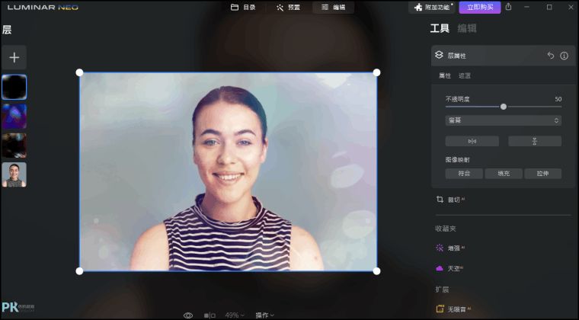Toggle the preview eye icon in bottom bar
This screenshot has height=320, width=579.
click(x=188, y=315)
